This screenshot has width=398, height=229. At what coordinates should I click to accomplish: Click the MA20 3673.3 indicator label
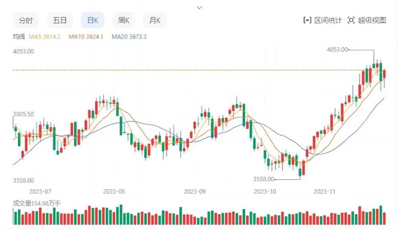click(129, 37)
